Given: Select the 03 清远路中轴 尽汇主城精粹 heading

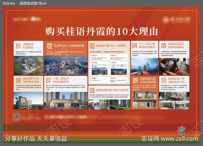Looking at the screenshot, I should [108, 46].
